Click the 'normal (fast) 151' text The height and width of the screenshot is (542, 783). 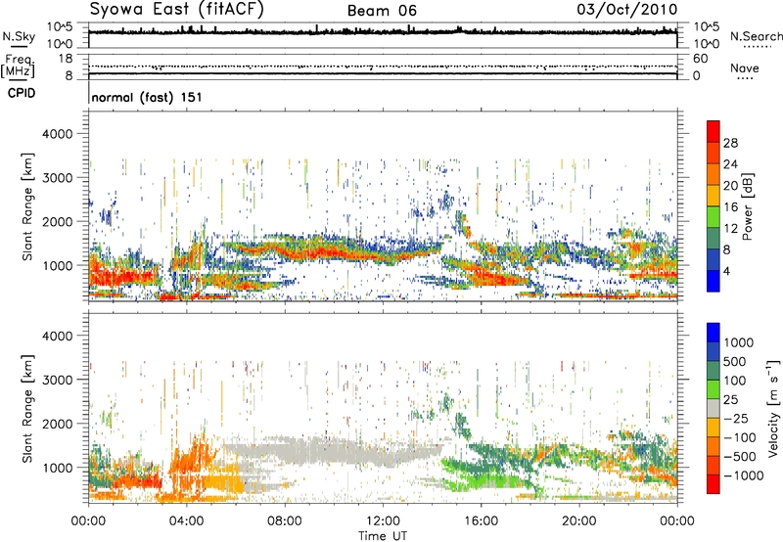pyautogui.click(x=147, y=97)
